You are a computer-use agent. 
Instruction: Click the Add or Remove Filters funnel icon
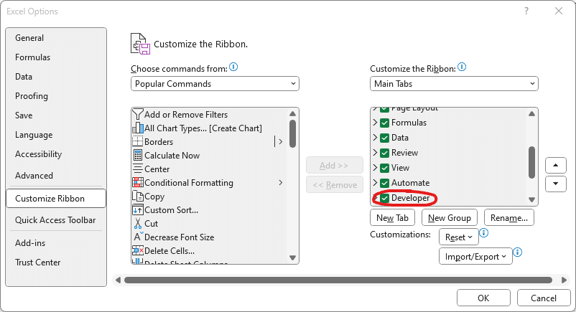139,115
